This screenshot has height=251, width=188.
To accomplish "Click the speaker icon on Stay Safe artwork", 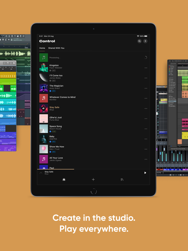I will [44, 108].
